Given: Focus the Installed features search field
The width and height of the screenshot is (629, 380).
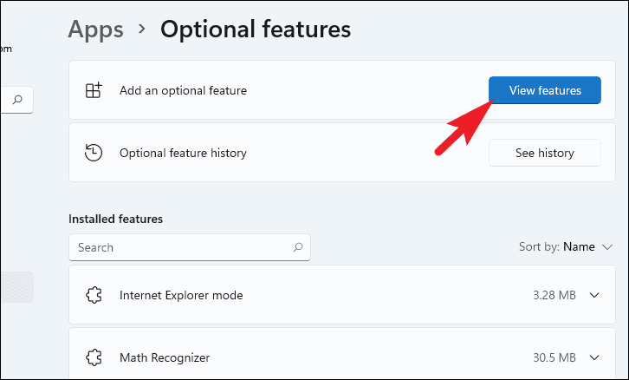Looking at the screenshot, I should pos(182,247).
